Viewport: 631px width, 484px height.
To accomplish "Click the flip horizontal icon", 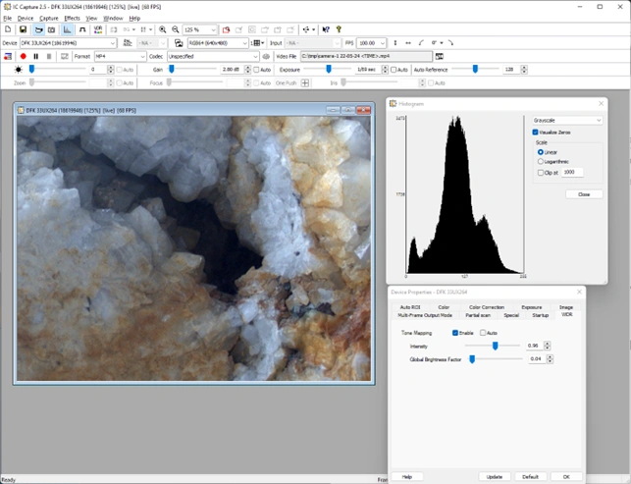I will coord(408,43).
